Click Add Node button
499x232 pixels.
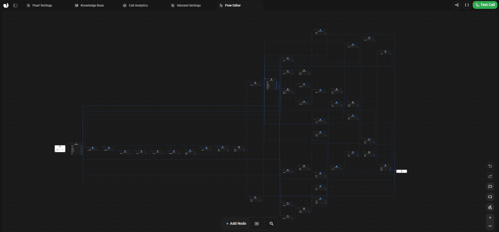(236, 224)
